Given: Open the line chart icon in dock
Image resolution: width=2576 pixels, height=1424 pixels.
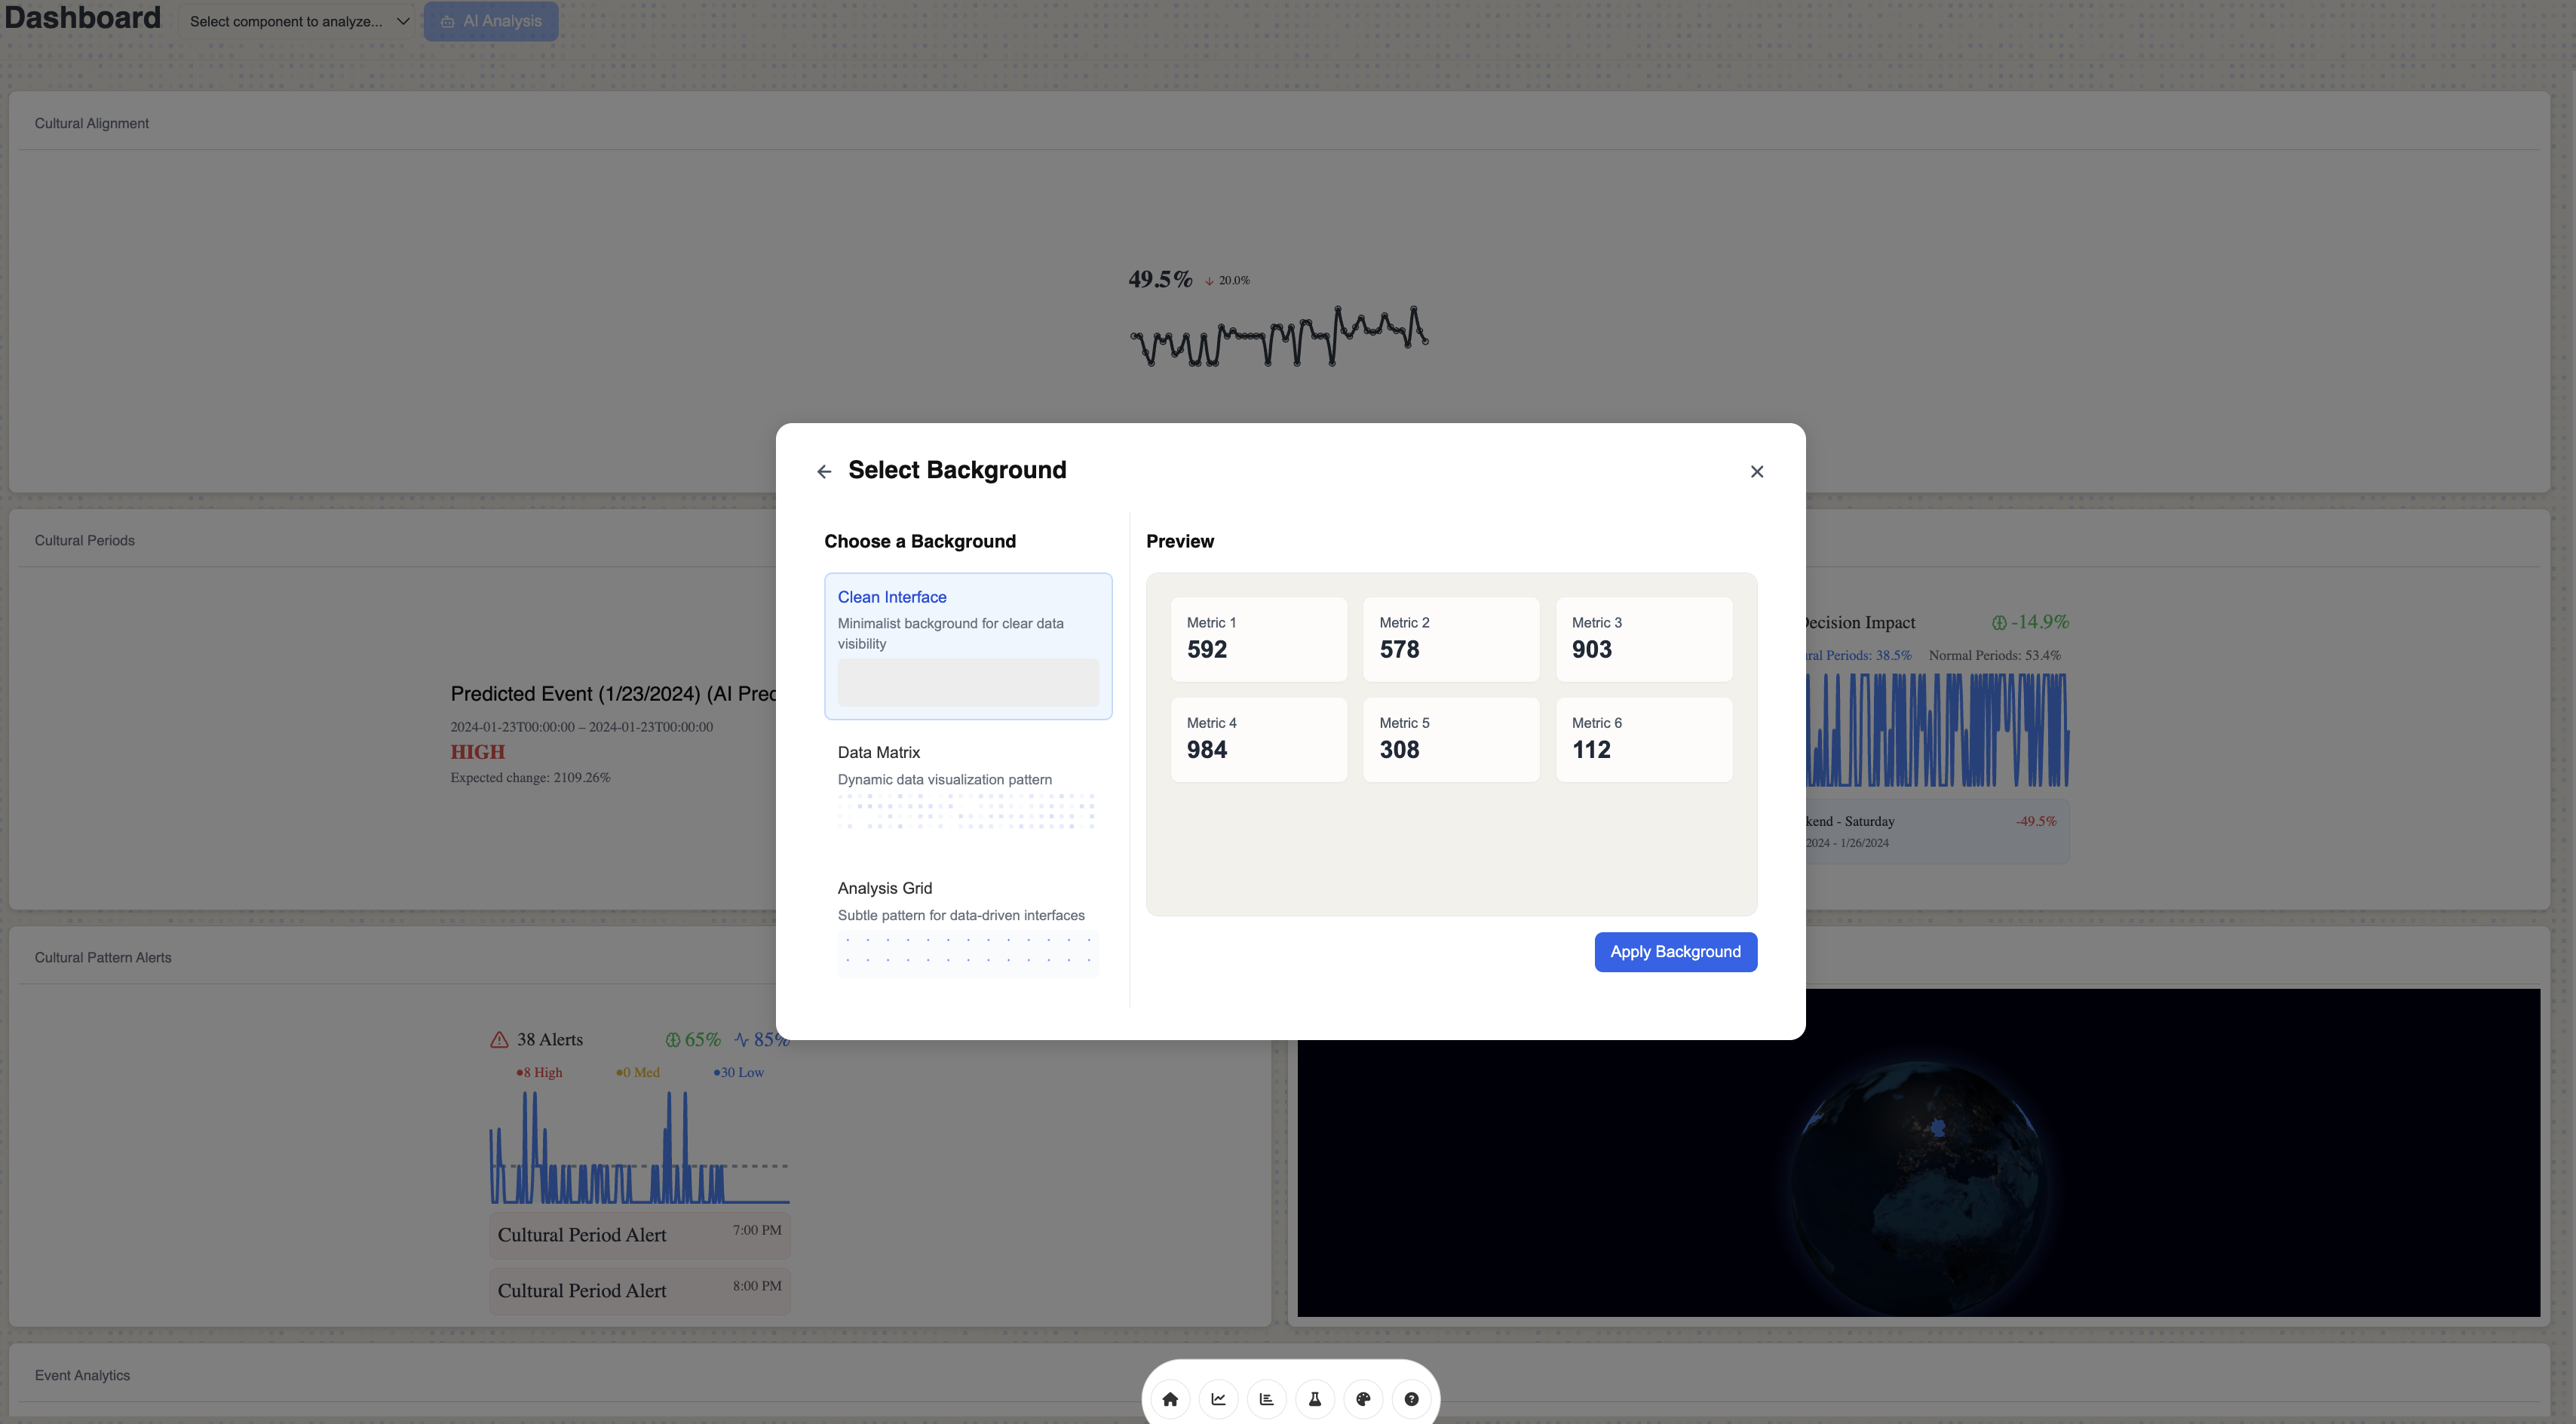Looking at the screenshot, I should pyautogui.click(x=1218, y=1399).
